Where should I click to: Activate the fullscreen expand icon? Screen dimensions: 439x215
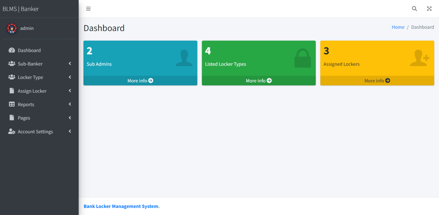coord(429,9)
